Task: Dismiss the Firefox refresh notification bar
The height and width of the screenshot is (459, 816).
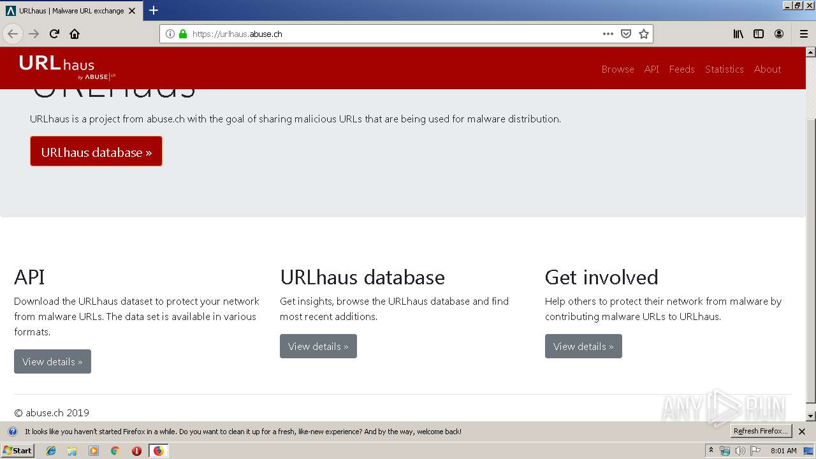Action: pyautogui.click(x=802, y=432)
